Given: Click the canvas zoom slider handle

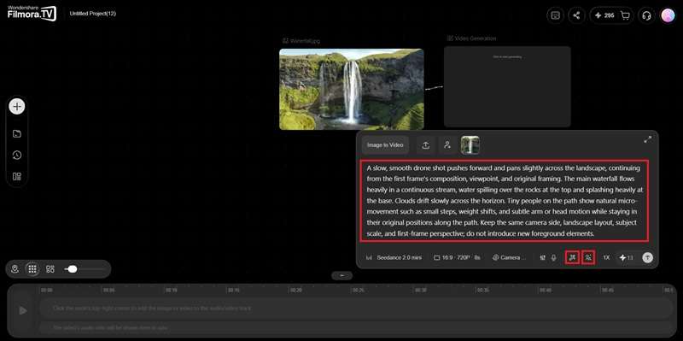Looking at the screenshot, I should (73, 269).
